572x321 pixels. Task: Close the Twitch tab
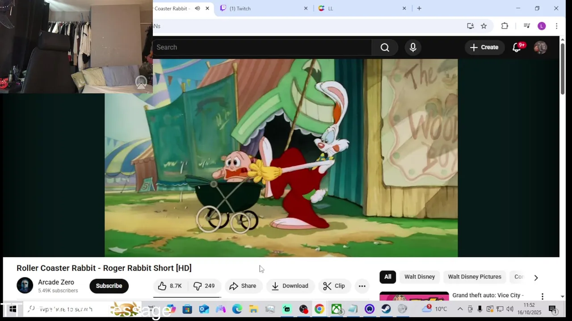pyautogui.click(x=306, y=8)
